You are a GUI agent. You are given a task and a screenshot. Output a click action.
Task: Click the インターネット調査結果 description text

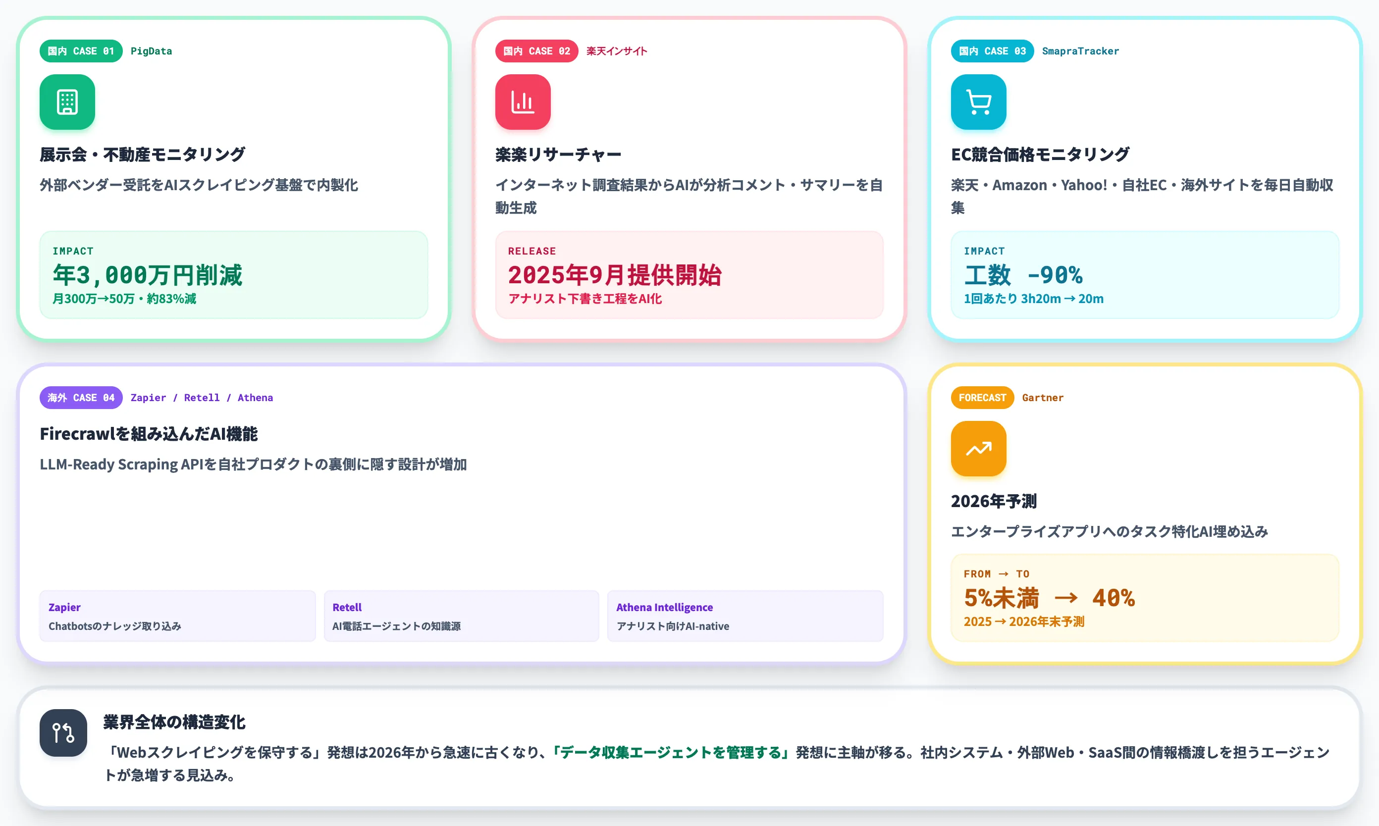(x=689, y=196)
